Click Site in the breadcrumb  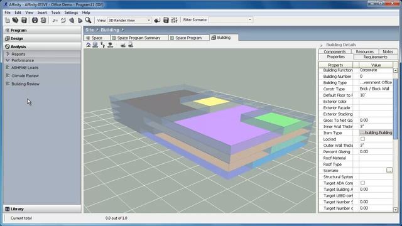(x=89, y=30)
